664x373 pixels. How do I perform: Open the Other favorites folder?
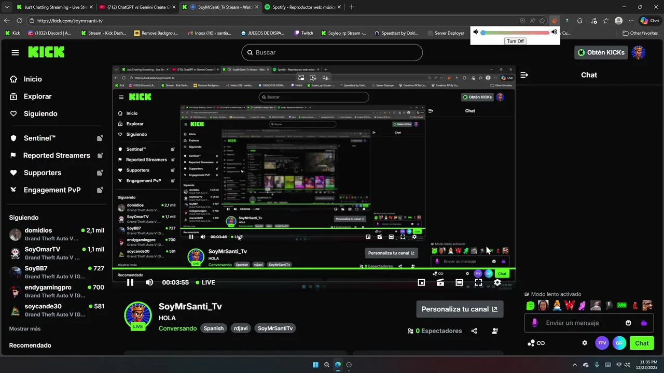640,33
